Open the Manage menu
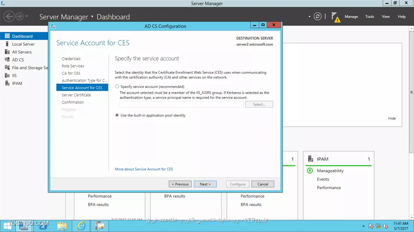The height and width of the screenshot is (232, 414). 351,17
